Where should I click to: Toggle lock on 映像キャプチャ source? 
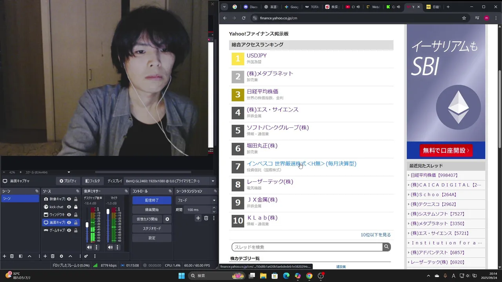tap(76, 199)
